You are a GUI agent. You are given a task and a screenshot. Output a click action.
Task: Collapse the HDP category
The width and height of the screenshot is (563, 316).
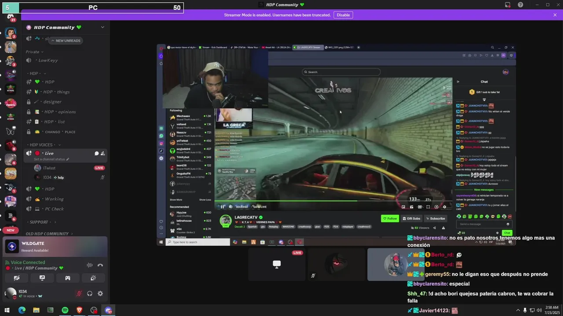37,73
